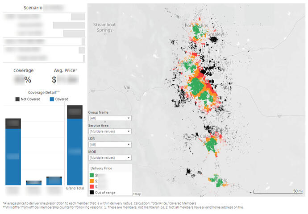Click the orange Delivery Price legend swatch

tap(92, 181)
